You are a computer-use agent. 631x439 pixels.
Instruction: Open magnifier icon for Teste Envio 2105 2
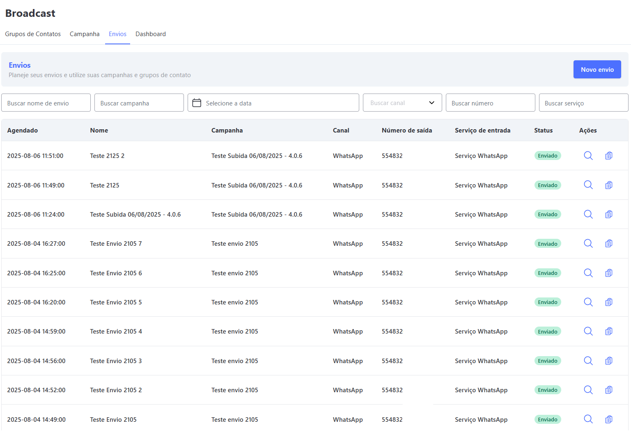tap(588, 390)
